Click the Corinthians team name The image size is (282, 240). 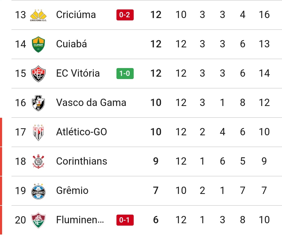point(81,161)
